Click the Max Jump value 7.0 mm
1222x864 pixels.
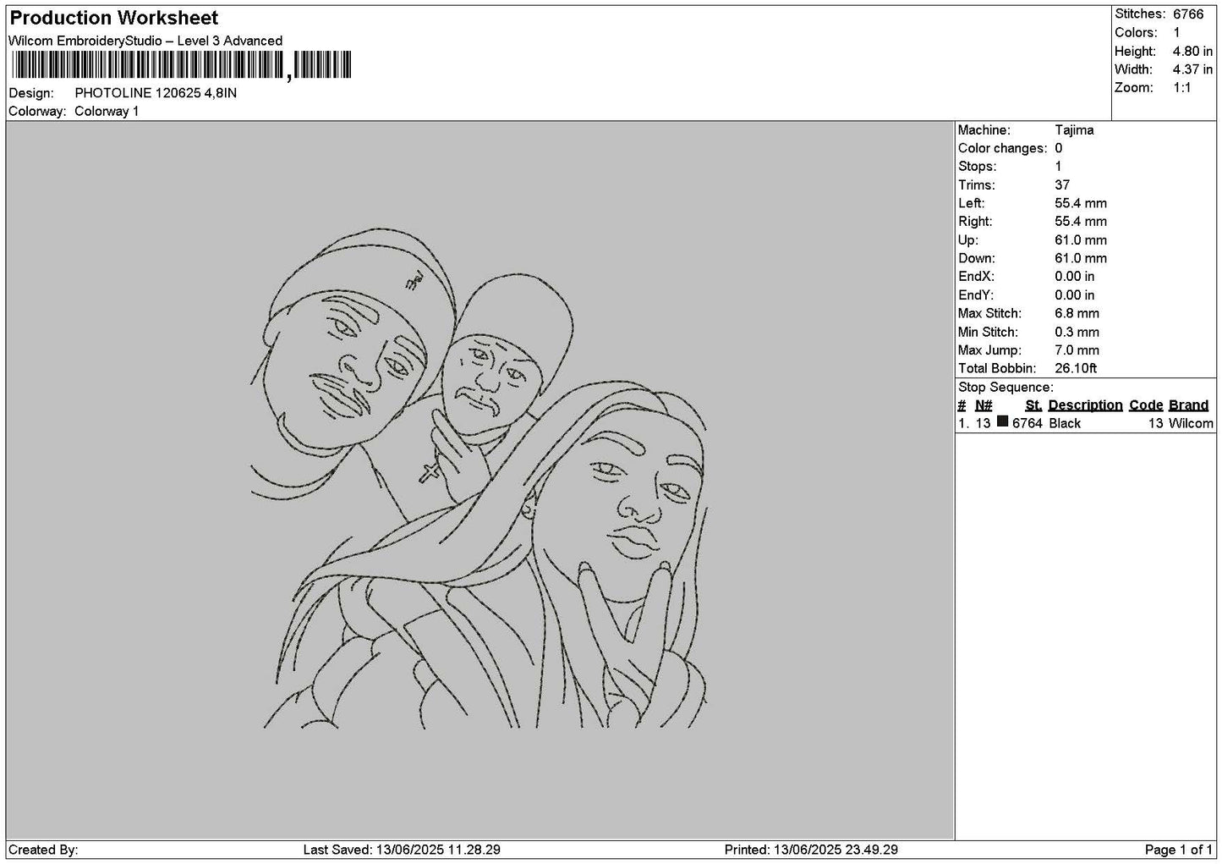point(1077,350)
